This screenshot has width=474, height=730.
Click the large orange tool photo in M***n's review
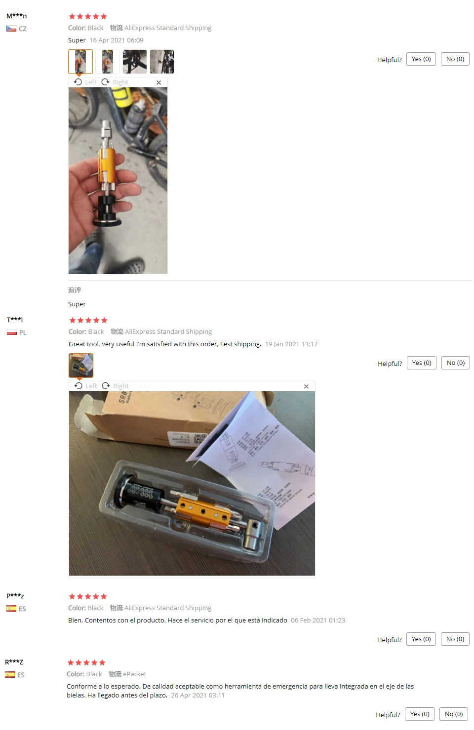[x=118, y=181]
